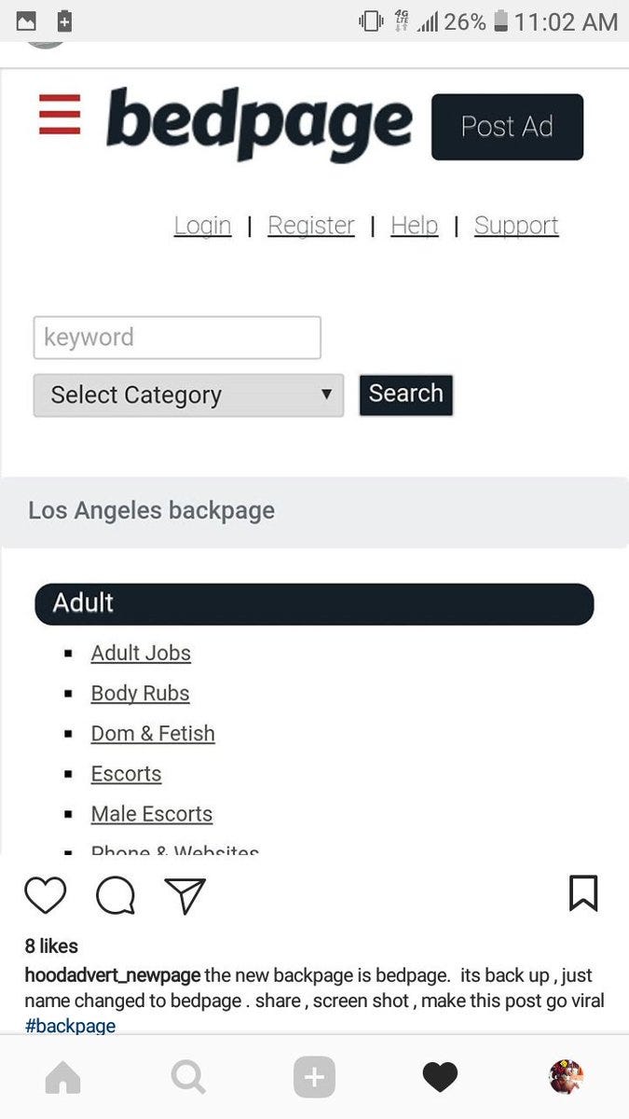Like the post with the heart icon

(45, 895)
